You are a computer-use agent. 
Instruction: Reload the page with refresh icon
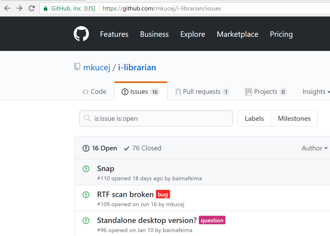32,8
